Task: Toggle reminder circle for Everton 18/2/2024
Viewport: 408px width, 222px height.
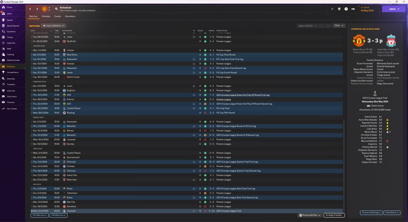Action: 32,99
